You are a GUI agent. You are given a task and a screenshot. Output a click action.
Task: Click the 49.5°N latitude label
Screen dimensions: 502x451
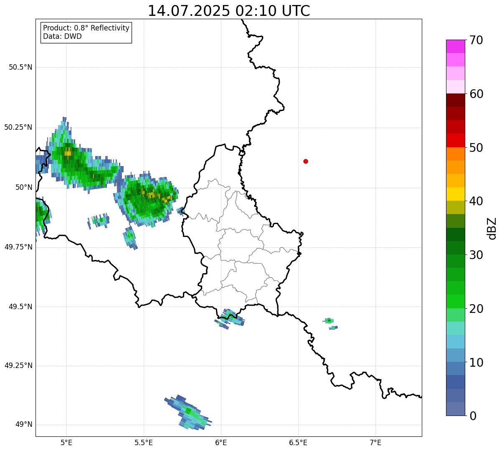coord(20,307)
